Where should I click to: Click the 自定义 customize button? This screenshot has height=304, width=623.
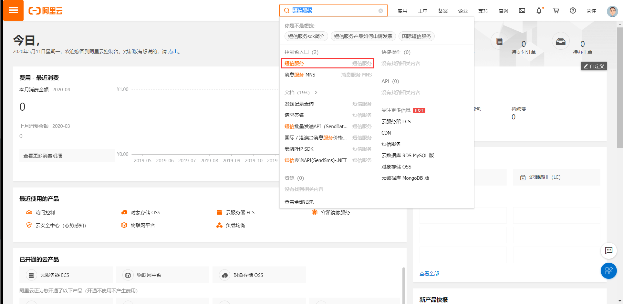coord(594,66)
